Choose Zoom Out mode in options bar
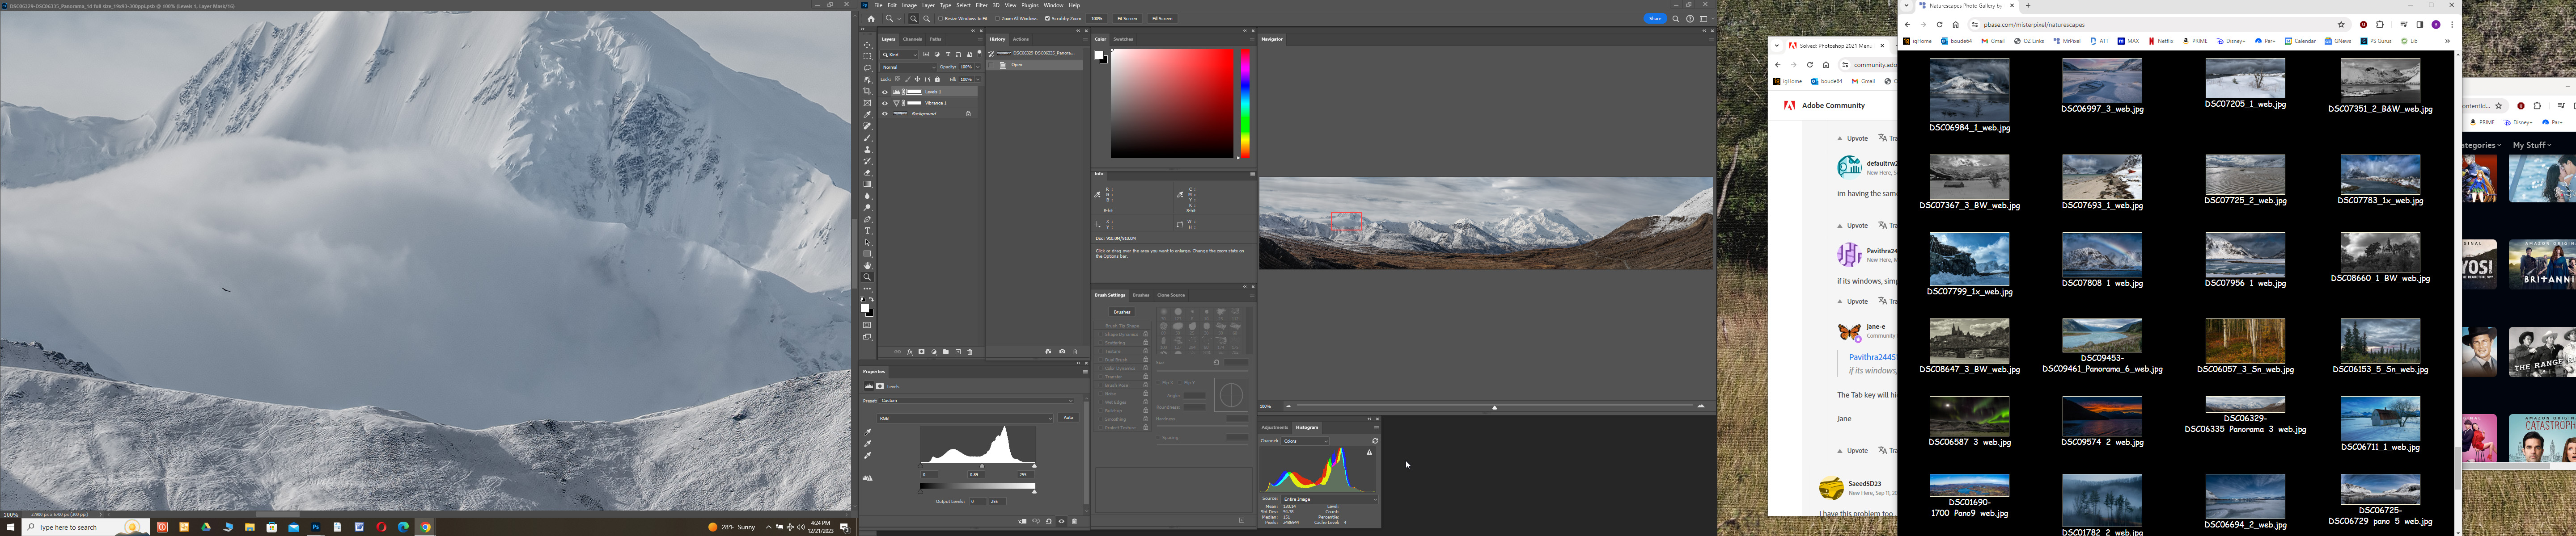Image resolution: width=2576 pixels, height=536 pixels. tap(927, 19)
